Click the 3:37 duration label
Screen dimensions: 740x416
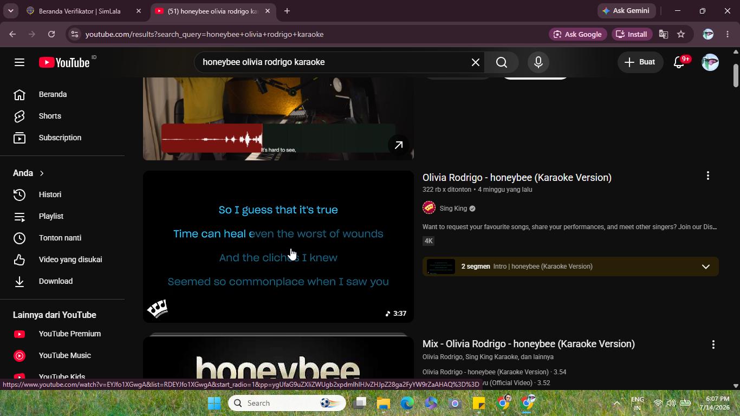[396, 313]
